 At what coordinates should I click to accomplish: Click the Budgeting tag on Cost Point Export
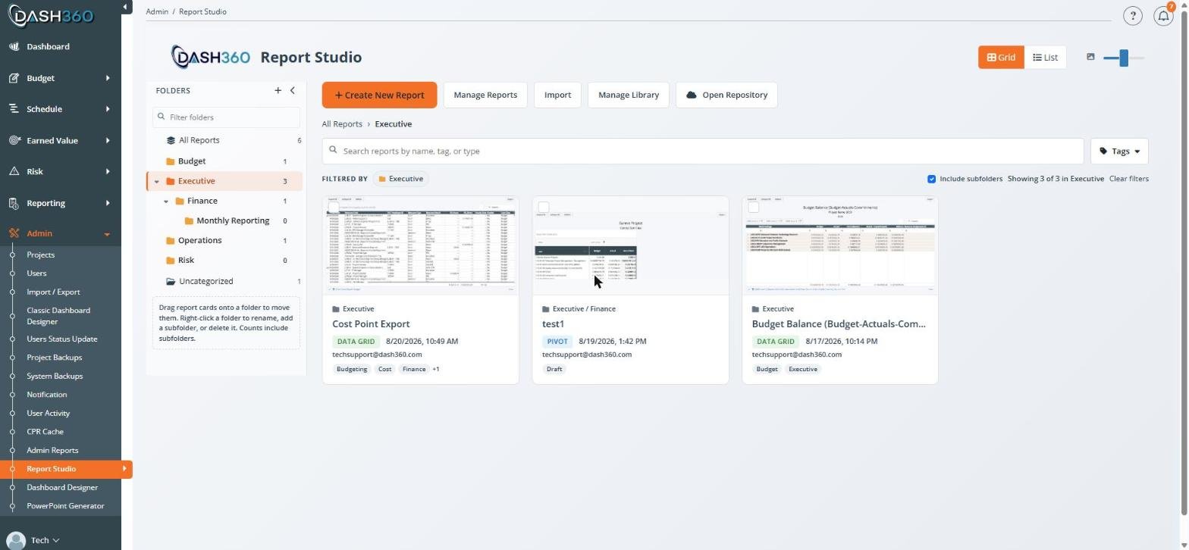(352, 370)
